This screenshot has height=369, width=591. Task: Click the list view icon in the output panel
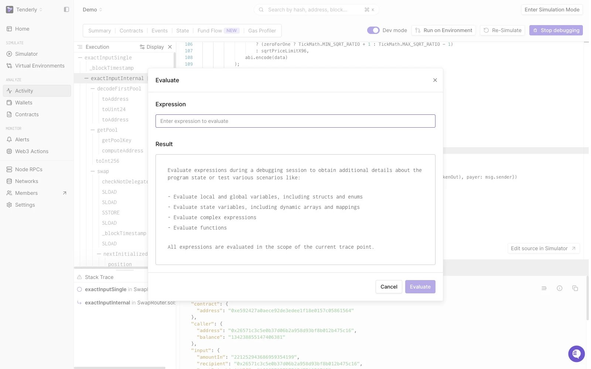click(x=544, y=288)
